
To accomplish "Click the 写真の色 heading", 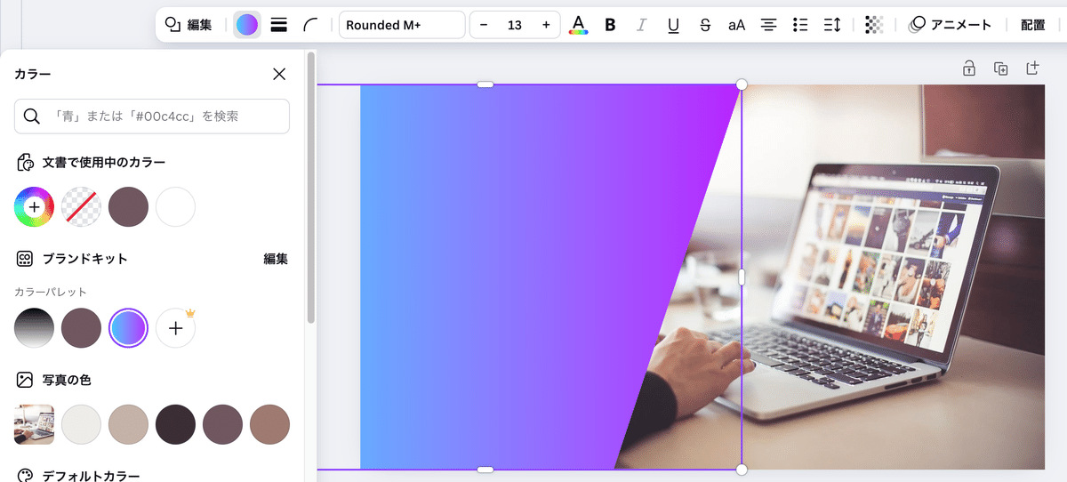I will [x=67, y=380].
